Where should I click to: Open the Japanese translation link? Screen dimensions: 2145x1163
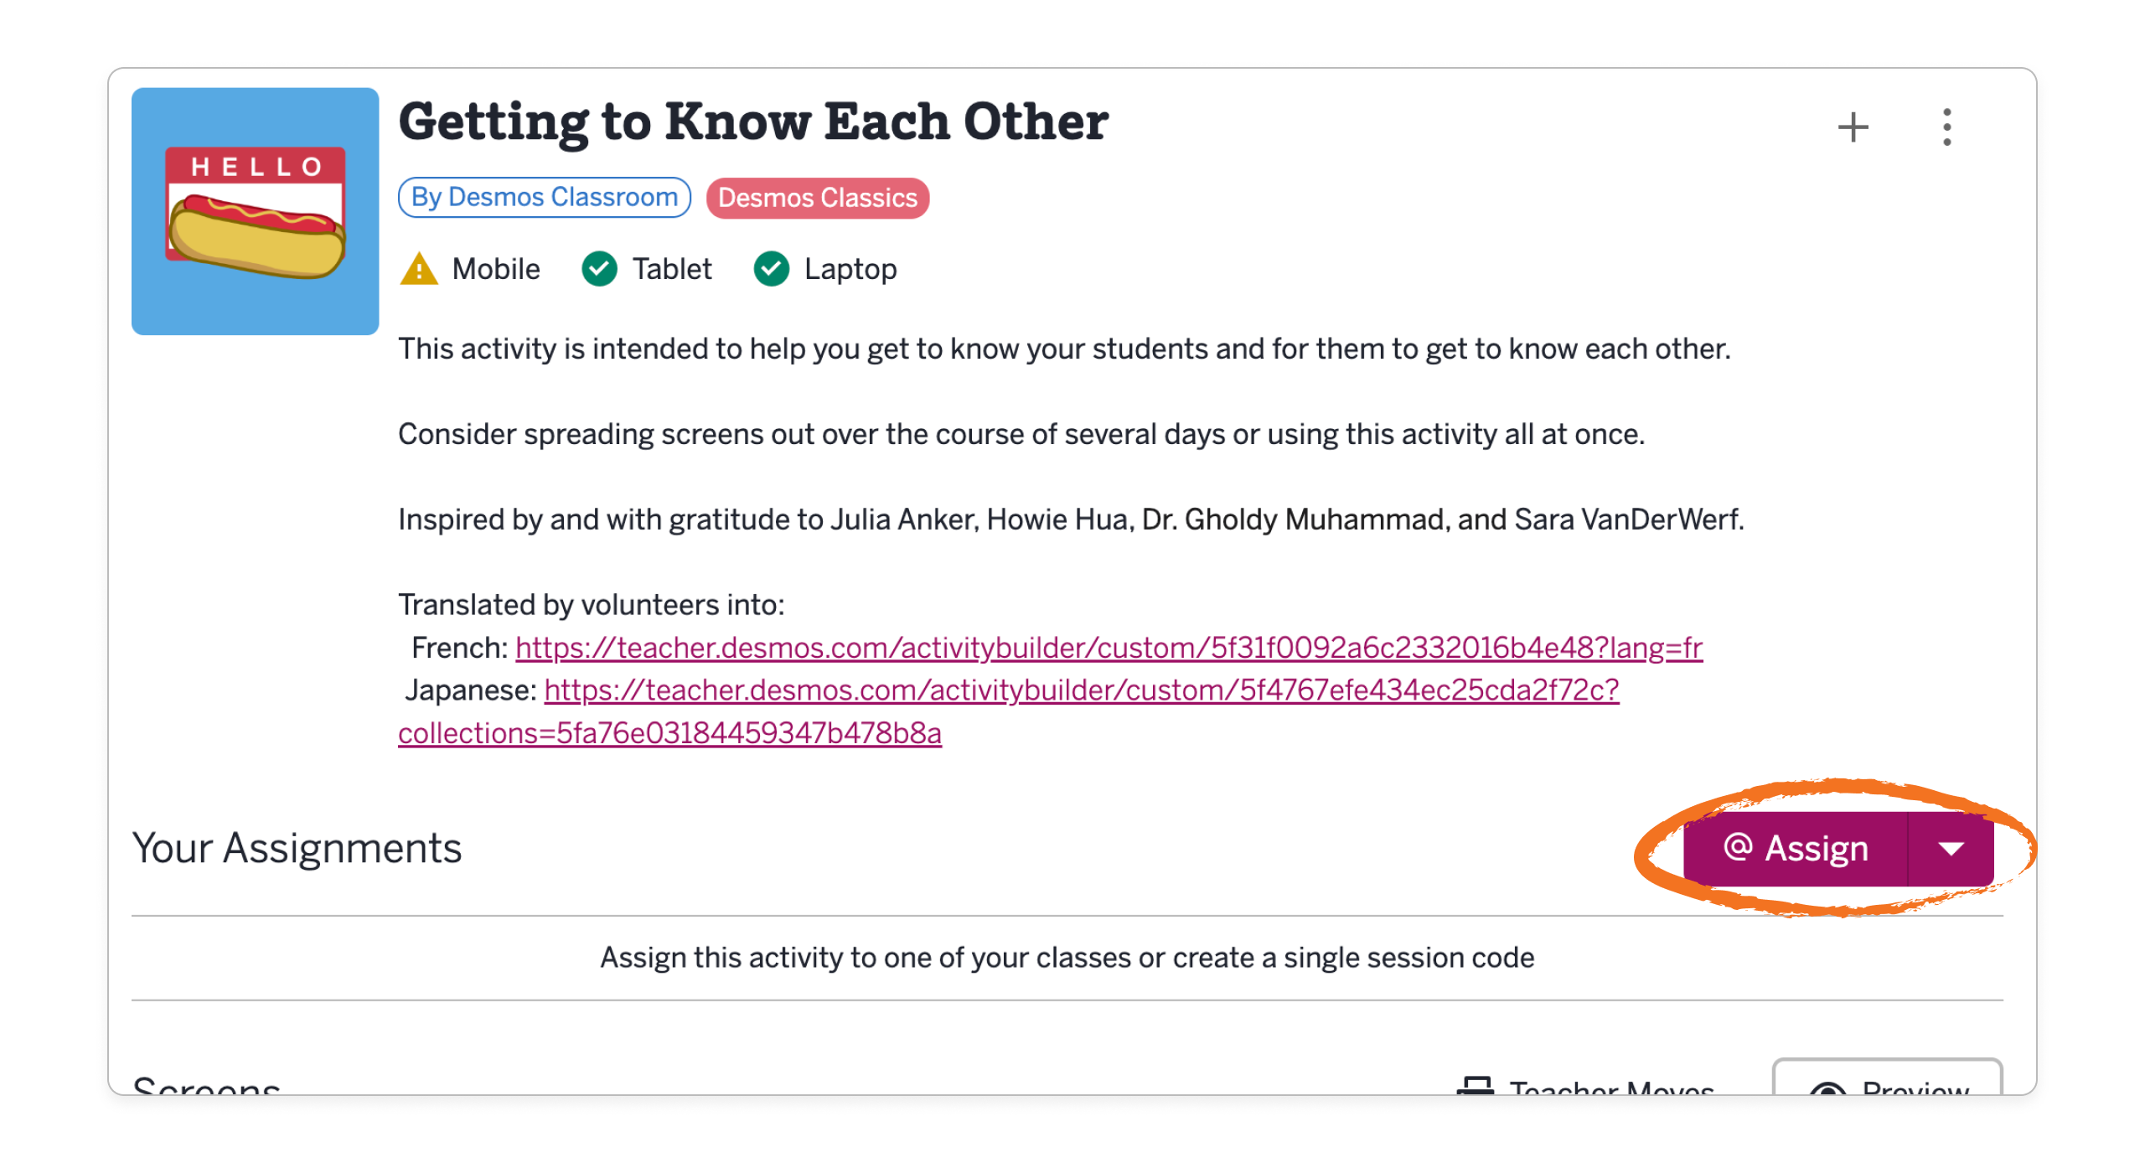pos(1081,690)
